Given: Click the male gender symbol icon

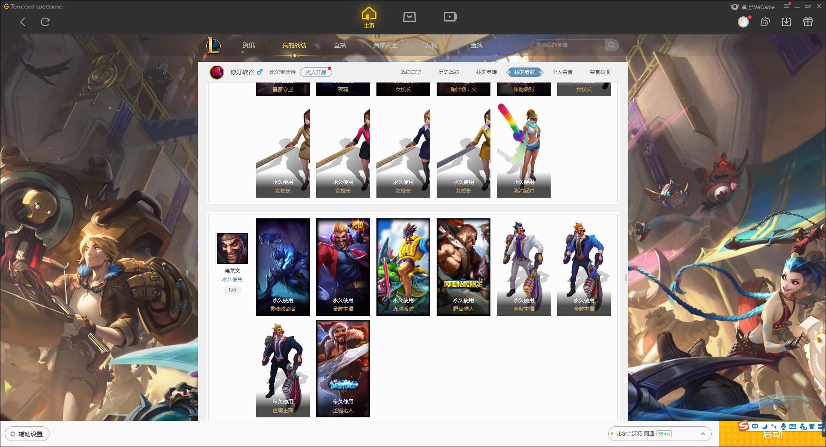Looking at the screenshot, I should pos(259,72).
